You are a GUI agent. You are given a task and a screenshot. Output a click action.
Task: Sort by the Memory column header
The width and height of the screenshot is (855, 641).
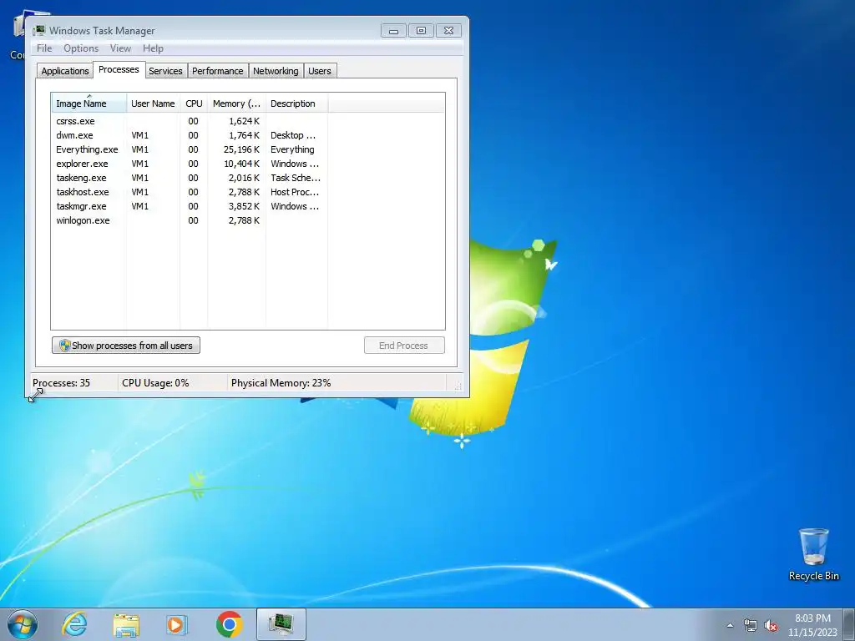(x=236, y=103)
